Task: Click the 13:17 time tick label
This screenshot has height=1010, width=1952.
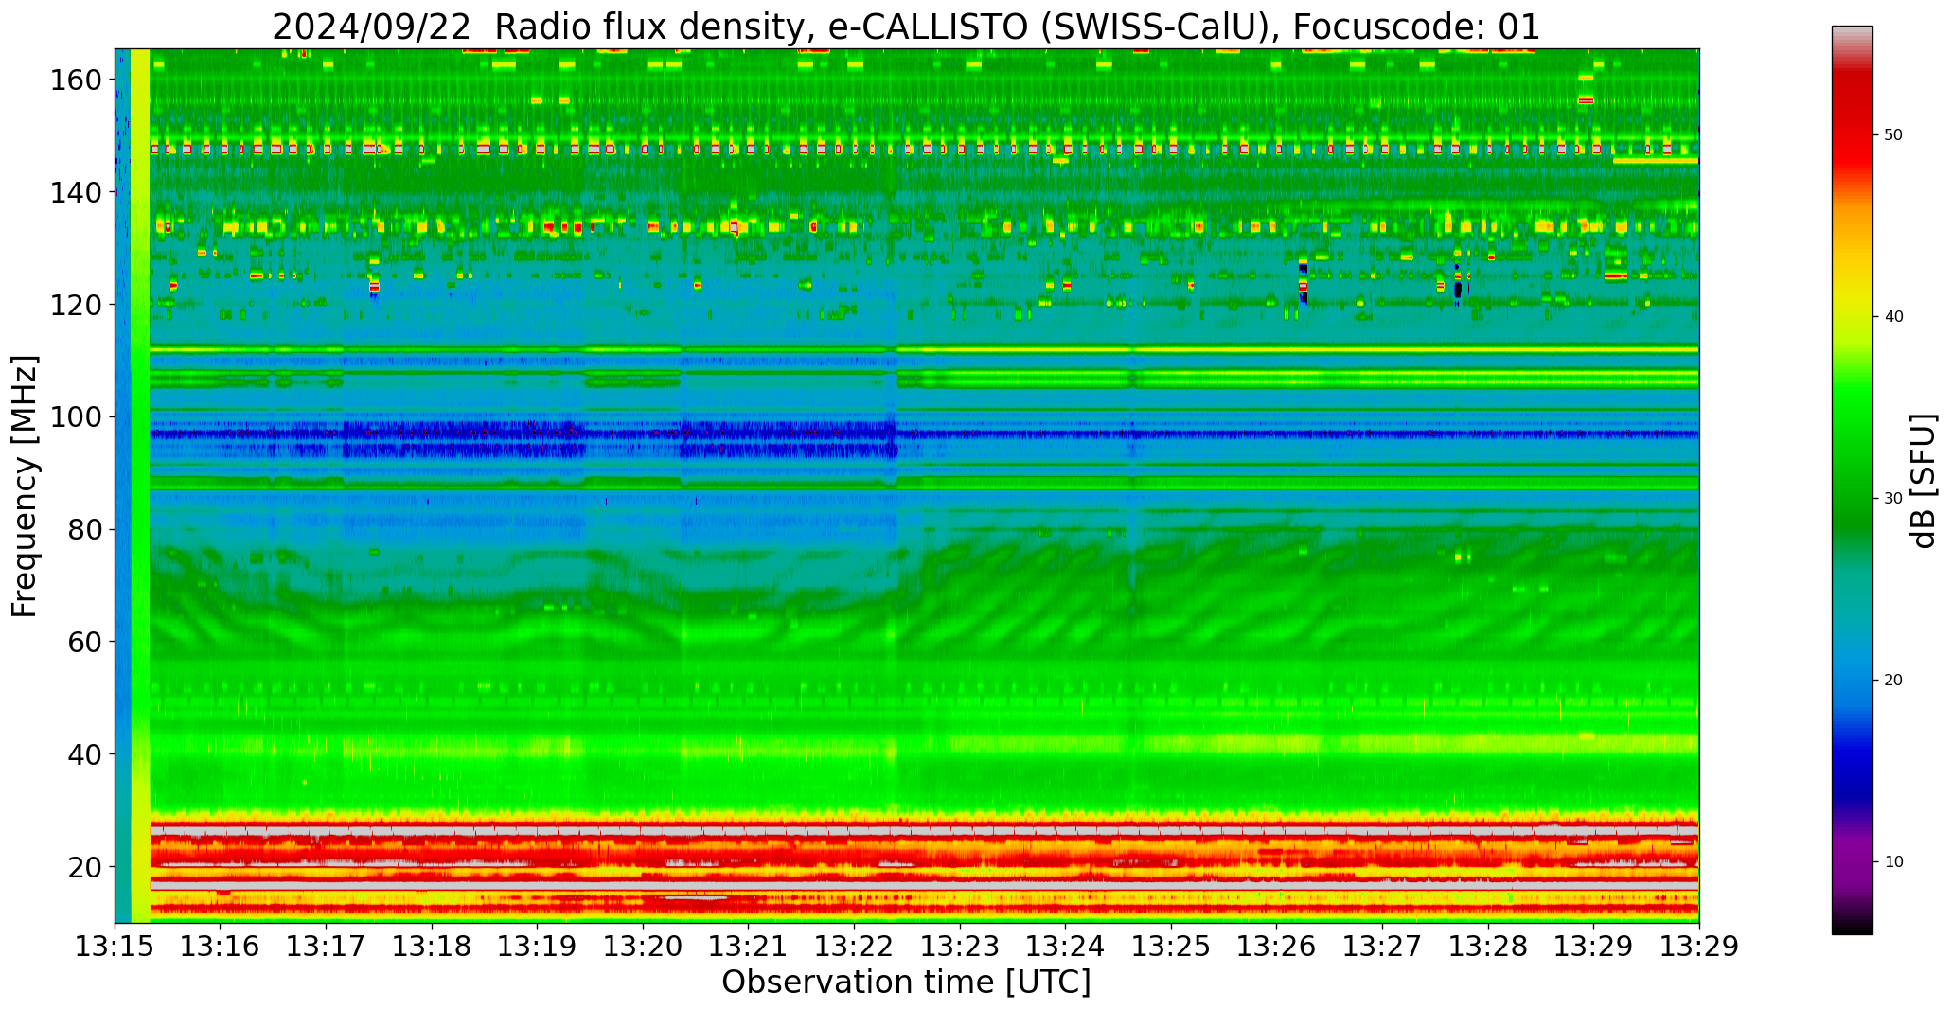Action: (x=327, y=947)
